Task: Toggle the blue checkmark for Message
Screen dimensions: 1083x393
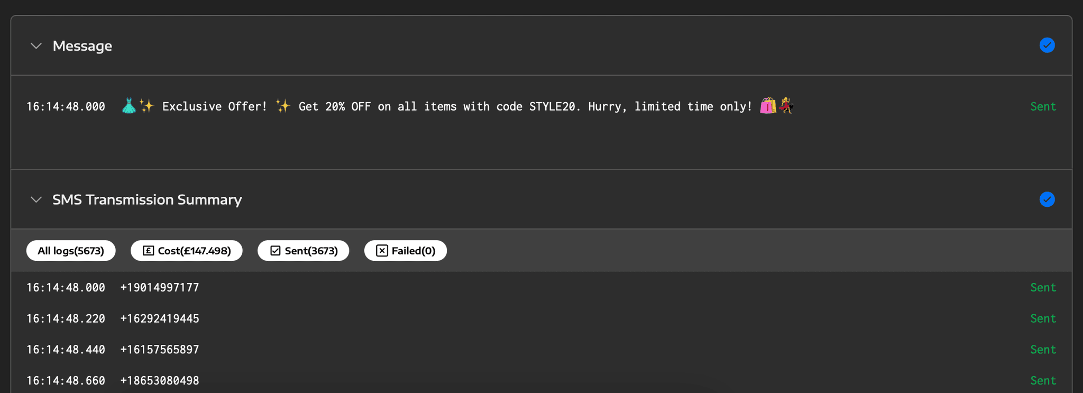Action: (x=1047, y=45)
